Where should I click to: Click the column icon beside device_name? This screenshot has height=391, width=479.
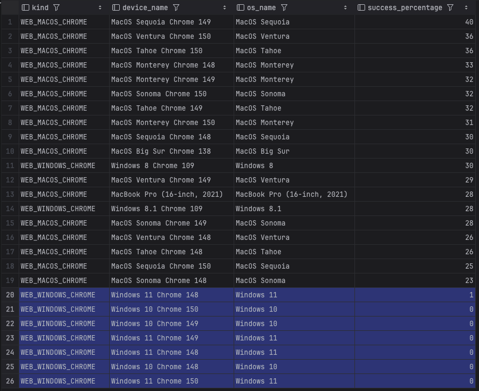(116, 7)
